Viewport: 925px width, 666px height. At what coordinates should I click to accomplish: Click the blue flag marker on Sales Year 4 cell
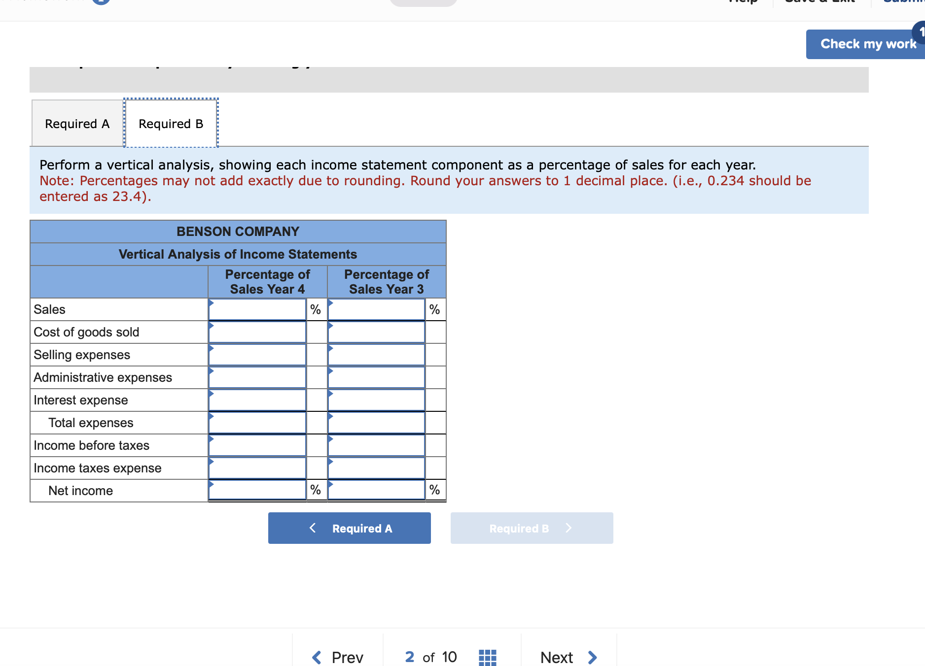[x=212, y=302]
